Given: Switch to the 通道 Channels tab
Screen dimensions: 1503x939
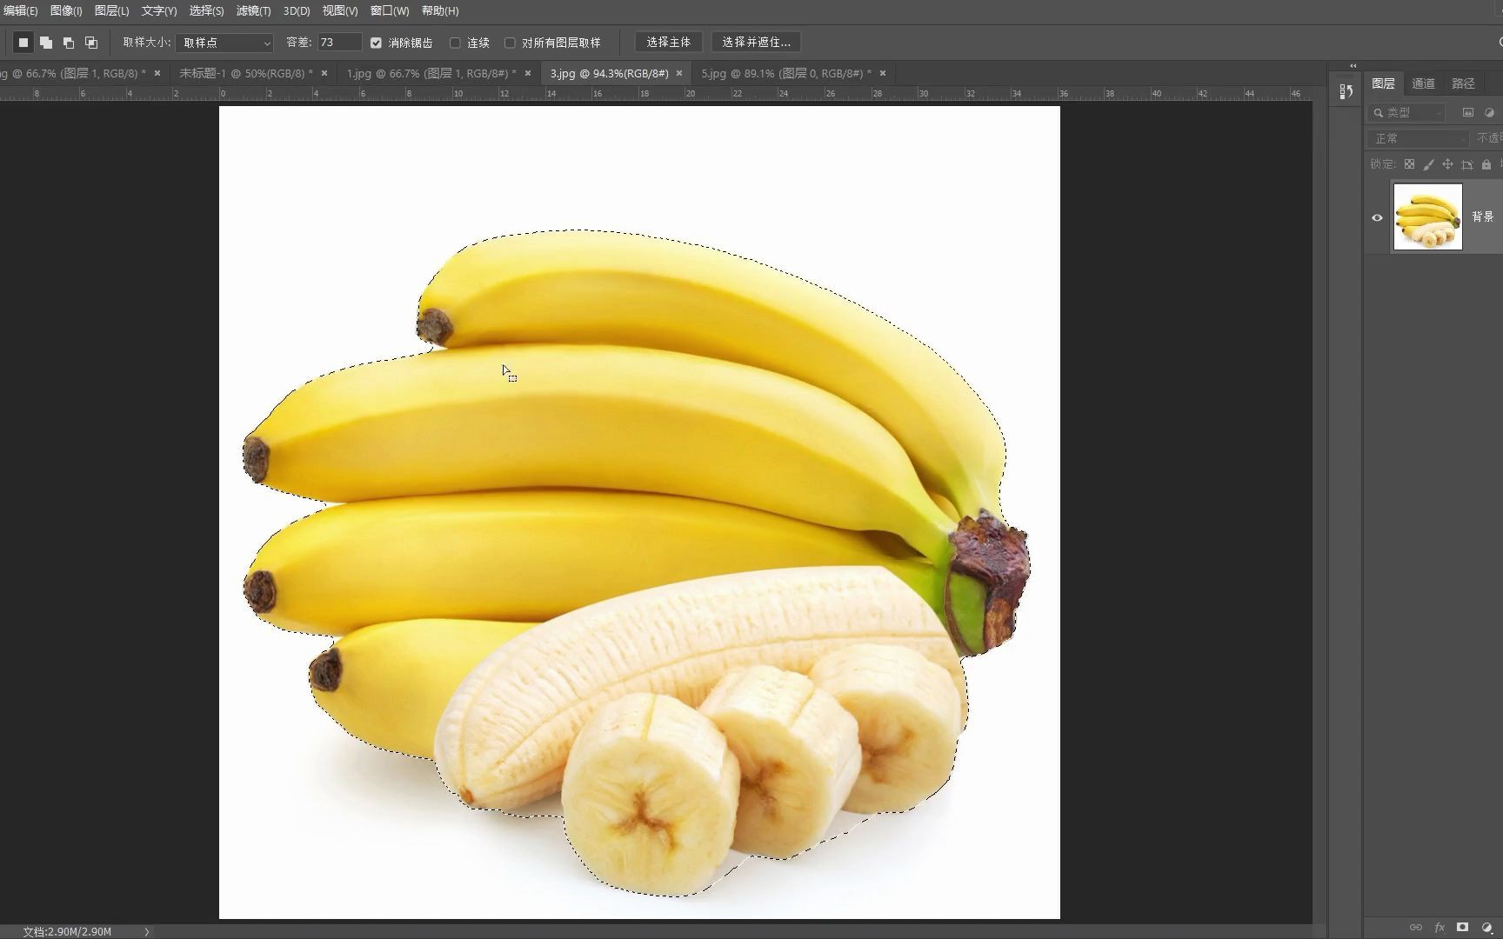Looking at the screenshot, I should coord(1424,83).
